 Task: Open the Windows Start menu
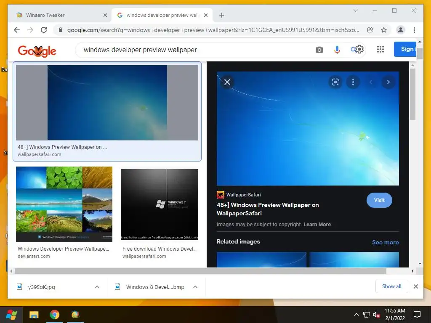[12, 315]
